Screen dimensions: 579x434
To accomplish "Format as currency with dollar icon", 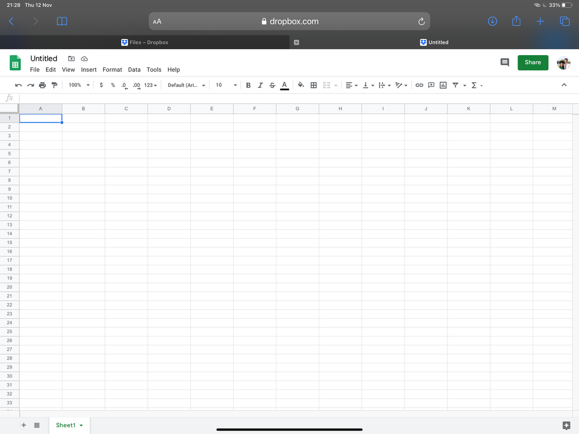I will pyautogui.click(x=101, y=85).
